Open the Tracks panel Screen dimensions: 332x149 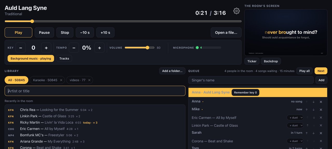tap(64, 58)
